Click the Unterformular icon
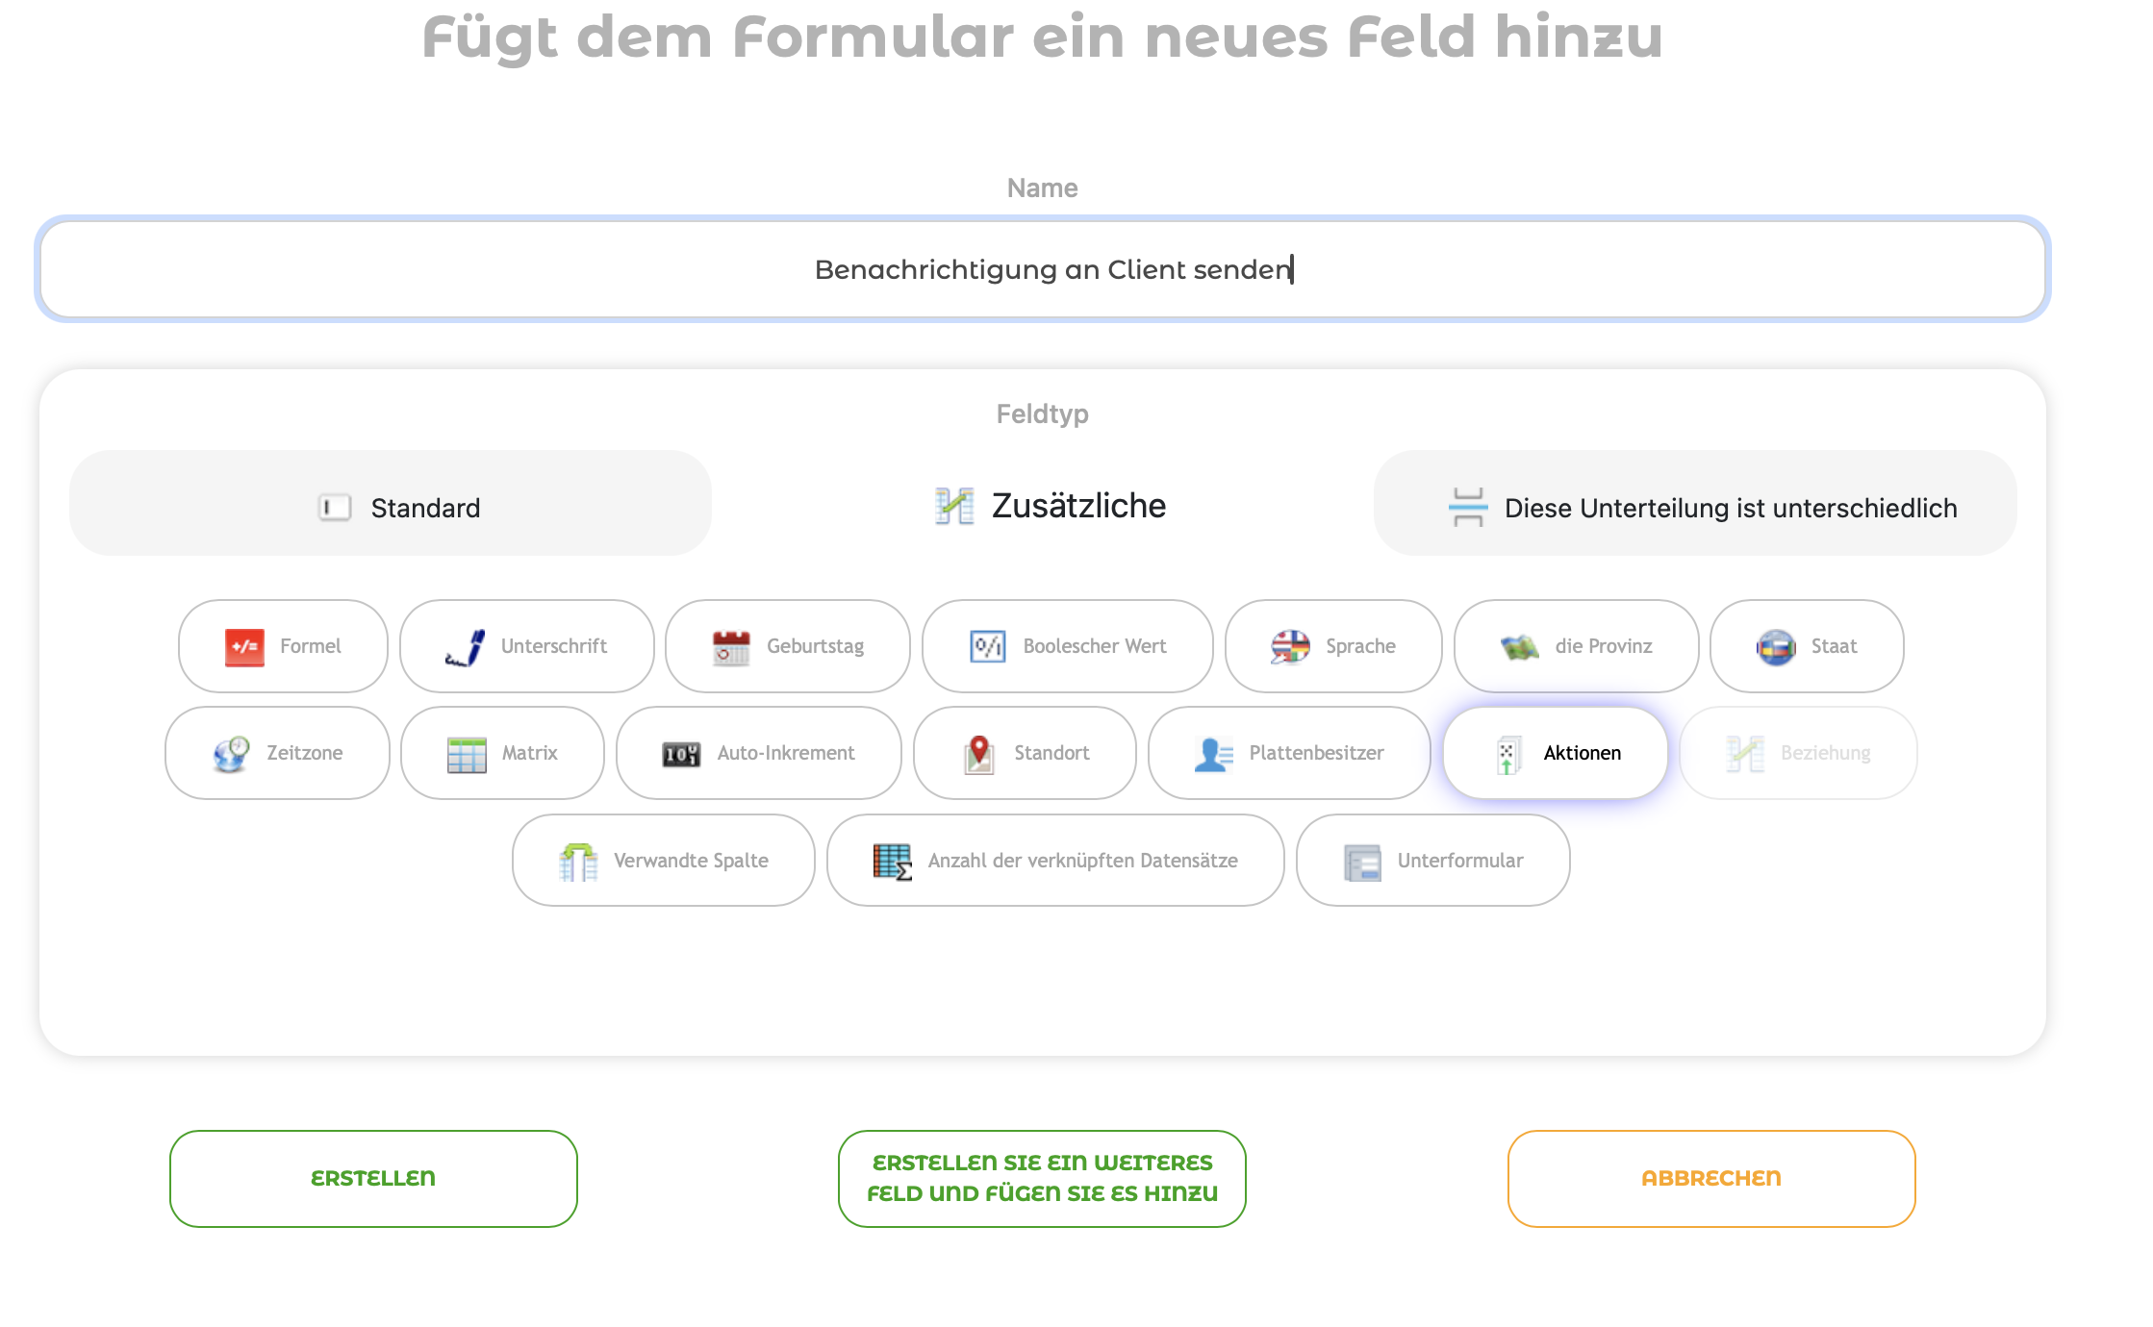 coord(1362,862)
